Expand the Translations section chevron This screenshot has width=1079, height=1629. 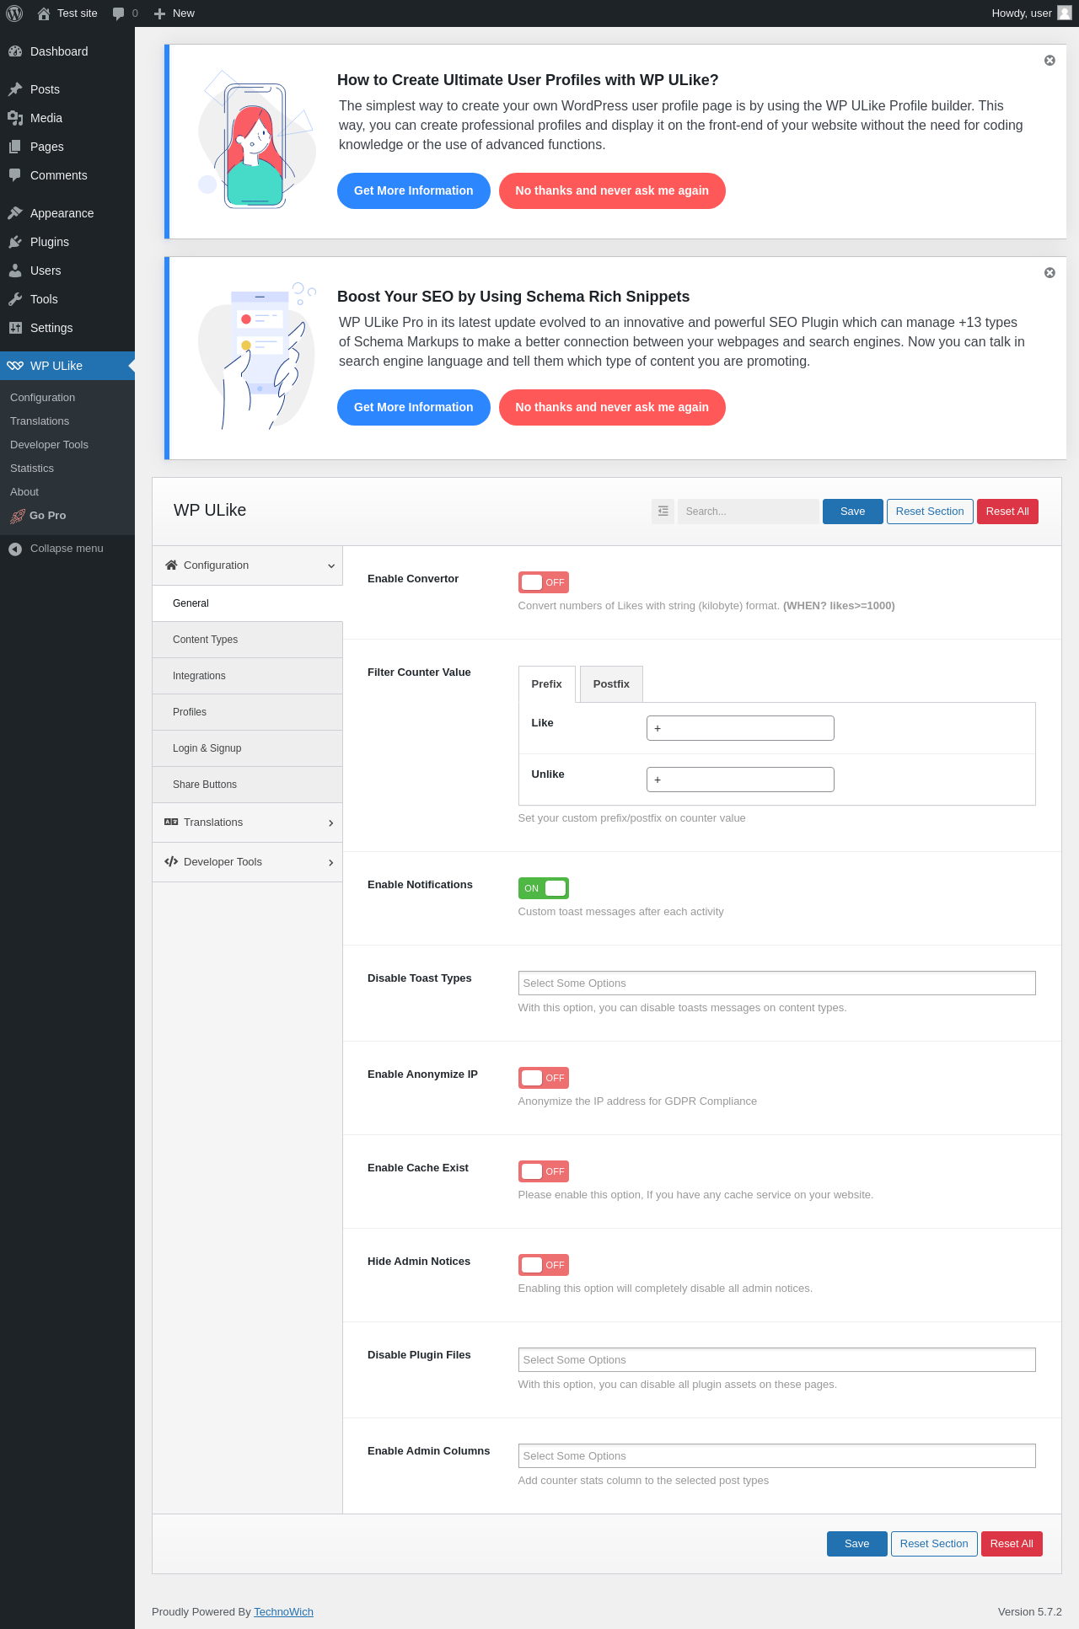(x=331, y=823)
